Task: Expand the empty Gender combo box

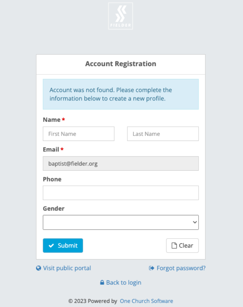Action: pyautogui.click(x=121, y=222)
